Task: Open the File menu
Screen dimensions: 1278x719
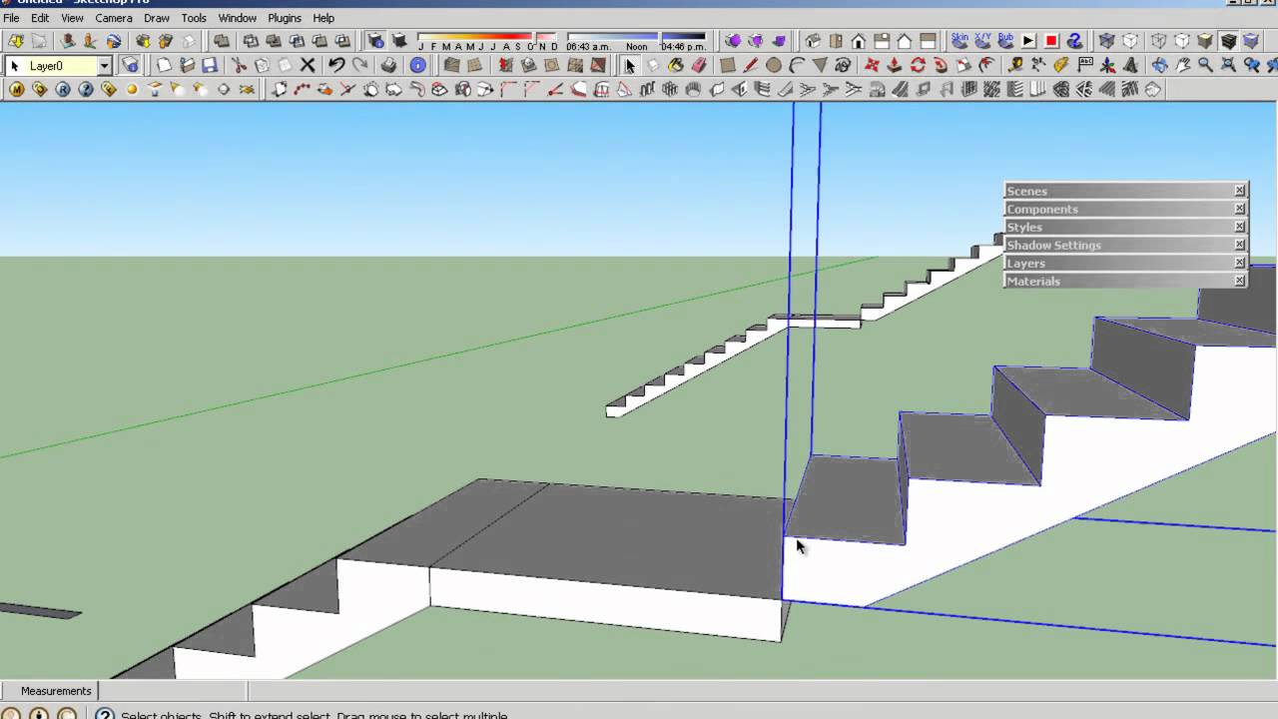Action: point(11,18)
